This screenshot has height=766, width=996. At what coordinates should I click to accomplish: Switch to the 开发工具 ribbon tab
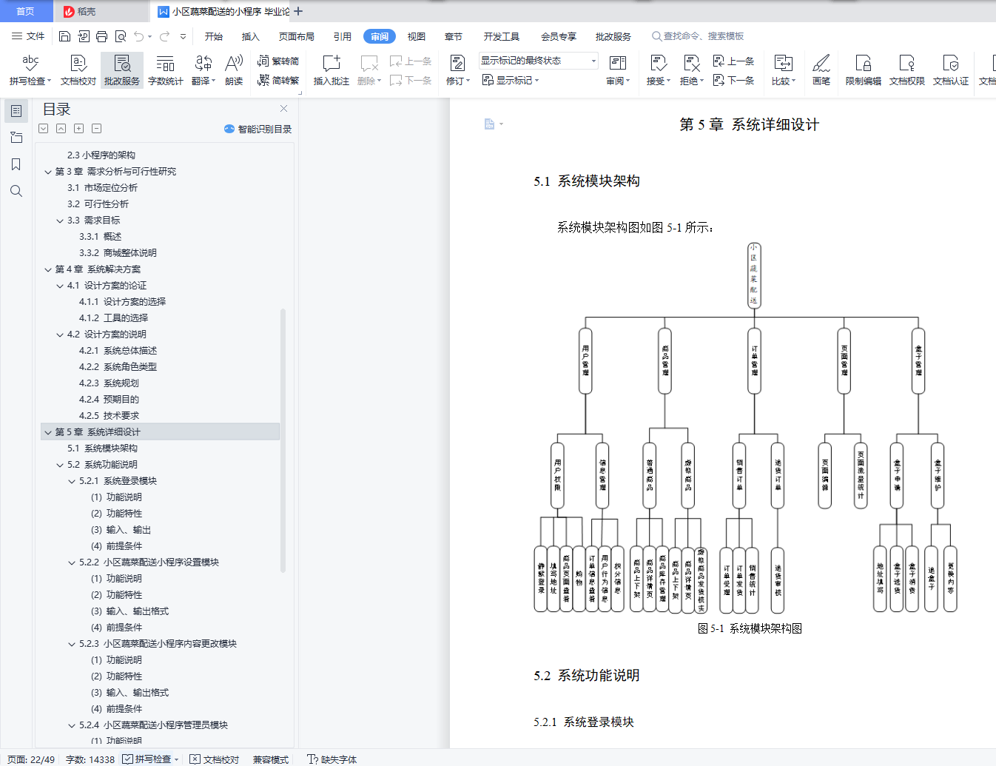click(502, 36)
